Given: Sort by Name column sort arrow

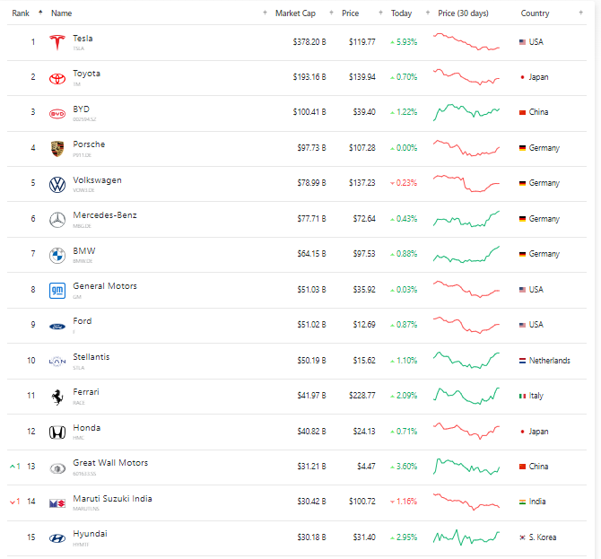Looking at the screenshot, I should click(x=265, y=13).
